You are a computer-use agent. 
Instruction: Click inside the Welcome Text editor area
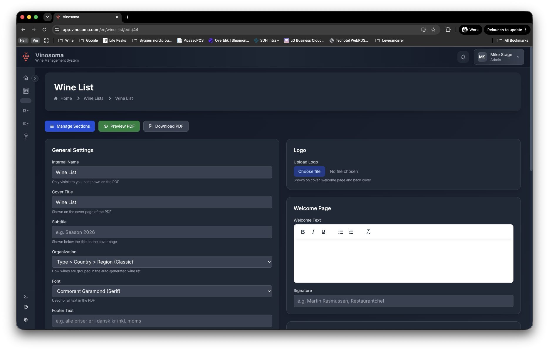click(403, 261)
